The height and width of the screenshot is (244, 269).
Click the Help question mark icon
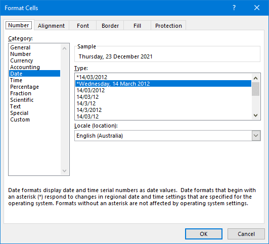[234, 8]
